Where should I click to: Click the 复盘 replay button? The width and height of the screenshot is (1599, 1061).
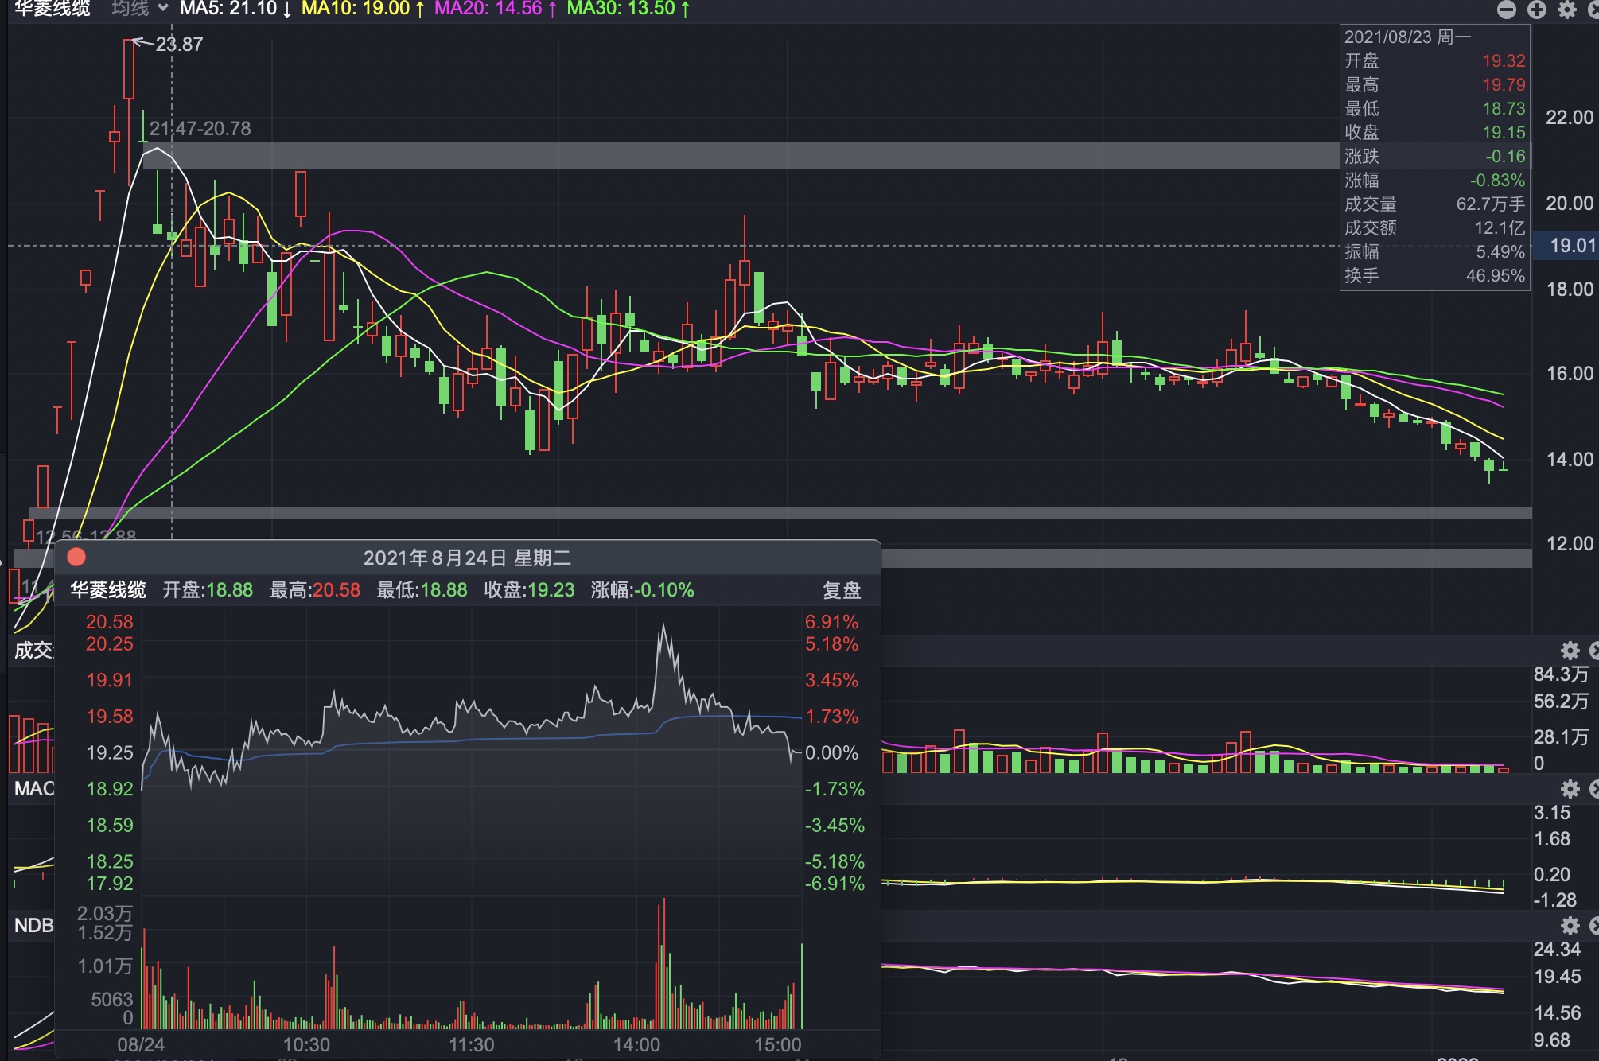[842, 590]
